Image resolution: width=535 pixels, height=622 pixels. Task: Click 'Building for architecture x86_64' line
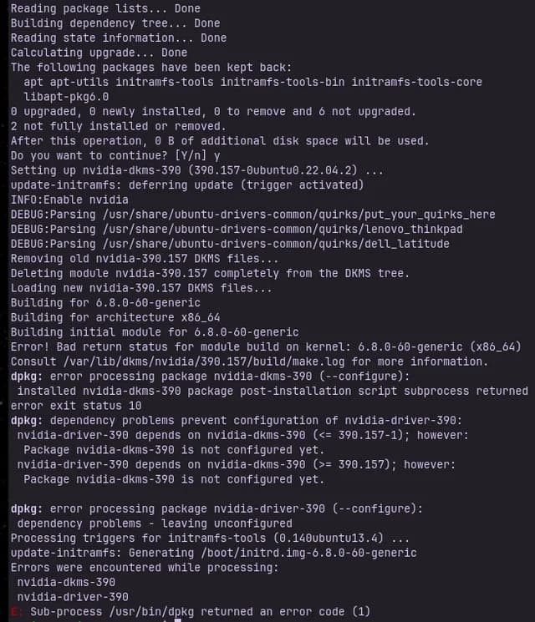point(115,317)
